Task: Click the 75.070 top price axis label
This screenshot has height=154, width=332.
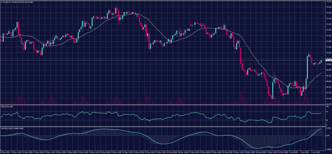Action: tap(328, 2)
